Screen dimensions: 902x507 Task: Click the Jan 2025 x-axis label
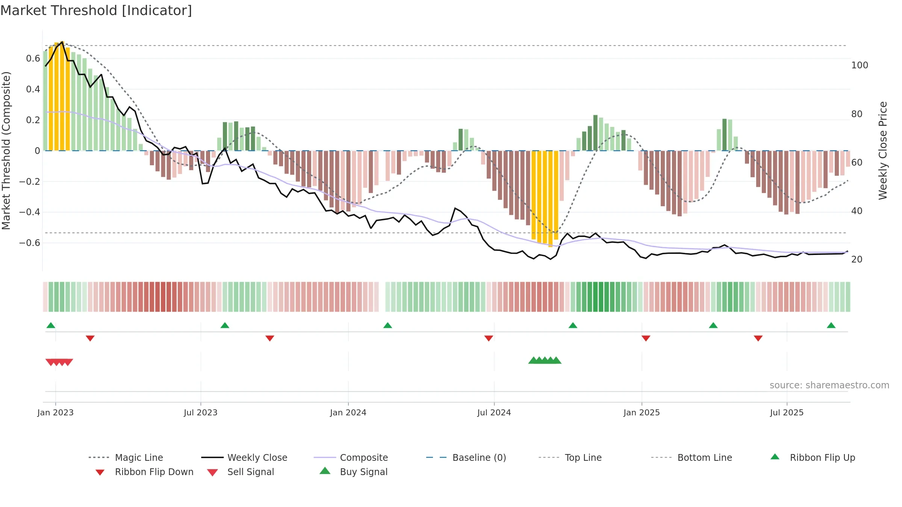click(642, 413)
